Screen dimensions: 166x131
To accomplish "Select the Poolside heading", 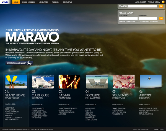I will (93, 95).
